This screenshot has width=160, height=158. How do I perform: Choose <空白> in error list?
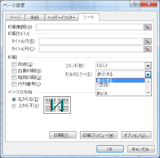tap(120, 85)
